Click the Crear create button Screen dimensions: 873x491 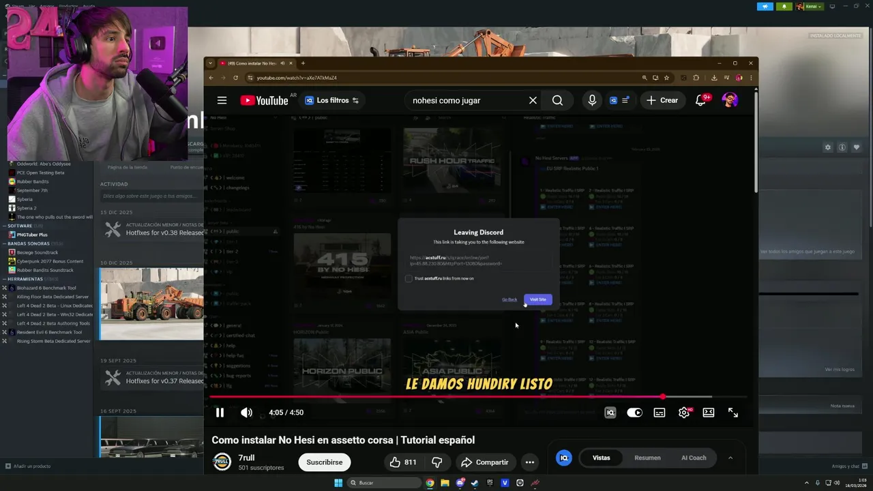[x=662, y=100]
